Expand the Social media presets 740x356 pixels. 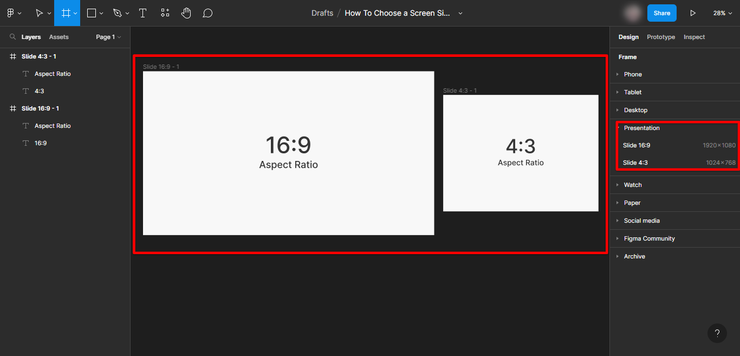[x=641, y=221]
